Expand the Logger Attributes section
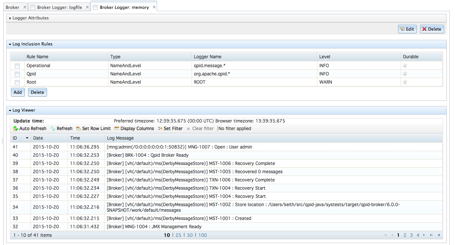The height and width of the screenshot is (245, 455). pos(10,18)
